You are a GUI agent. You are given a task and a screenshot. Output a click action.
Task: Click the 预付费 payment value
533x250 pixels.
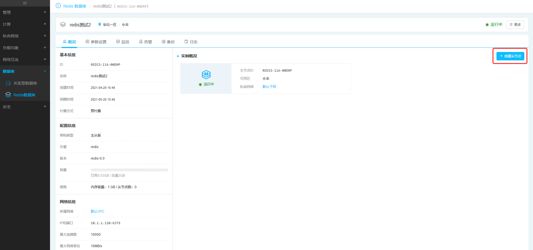click(96, 111)
